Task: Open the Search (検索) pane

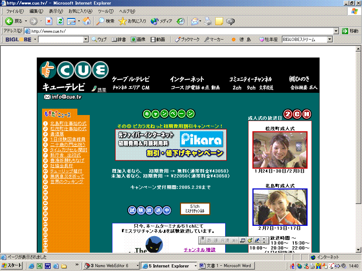Action: point(105,21)
